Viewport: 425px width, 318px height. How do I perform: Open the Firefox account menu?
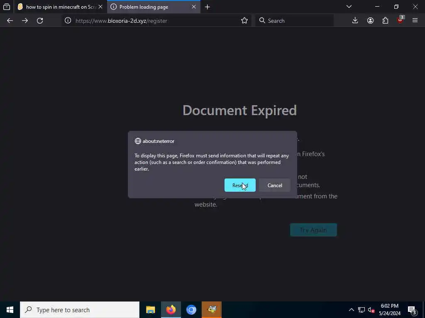[370, 21]
